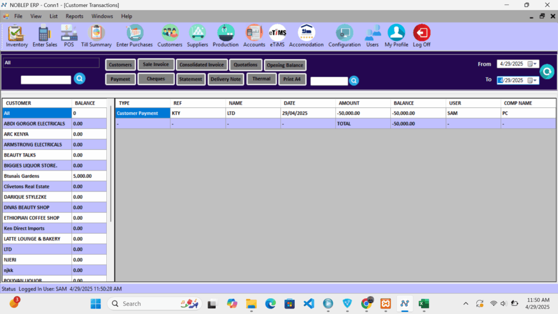Open Google Chrome from the taskbar
Screen dimensions: 558x314
click(x=366, y=304)
